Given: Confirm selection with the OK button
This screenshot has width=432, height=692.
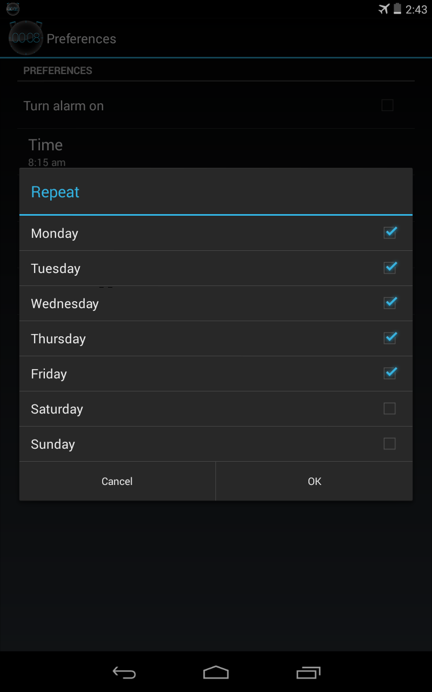Looking at the screenshot, I should pyautogui.click(x=314, y=481).
